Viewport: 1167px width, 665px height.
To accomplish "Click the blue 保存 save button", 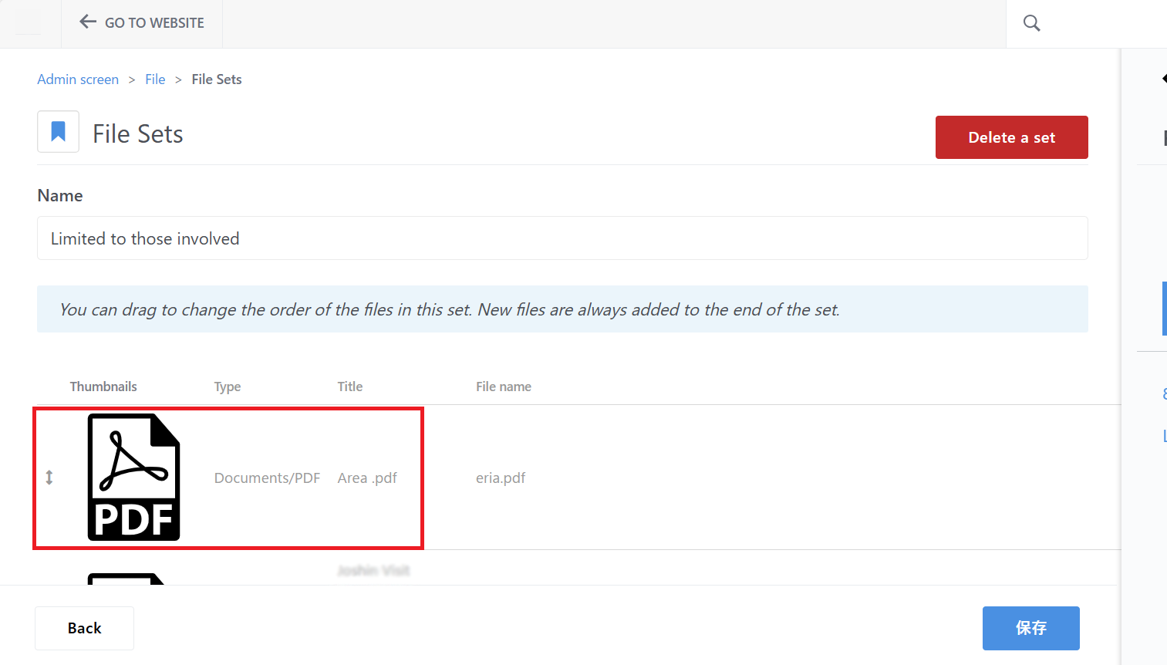I will (x=1030, y=628).
